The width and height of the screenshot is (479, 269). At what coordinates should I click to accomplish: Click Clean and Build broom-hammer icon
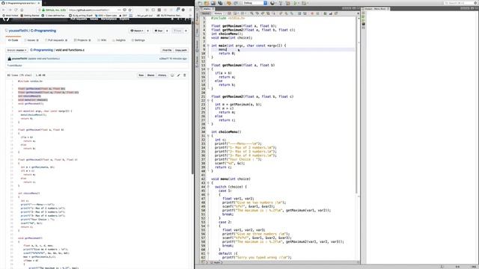(x=287, y=3)
